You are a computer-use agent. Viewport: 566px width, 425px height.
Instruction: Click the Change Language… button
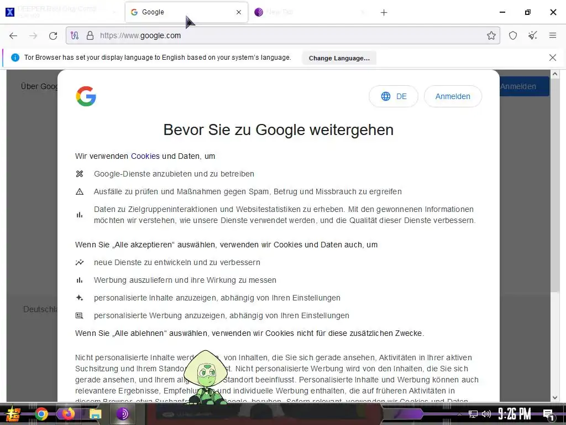coord(339,58)
